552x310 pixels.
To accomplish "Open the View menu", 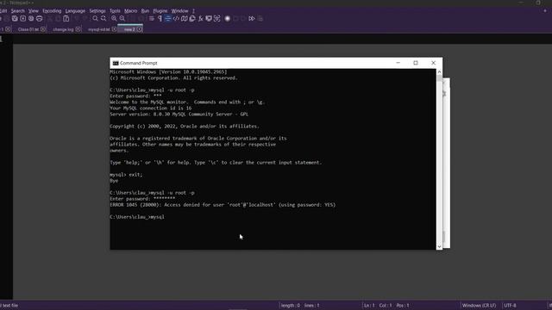I will (34, 11).
